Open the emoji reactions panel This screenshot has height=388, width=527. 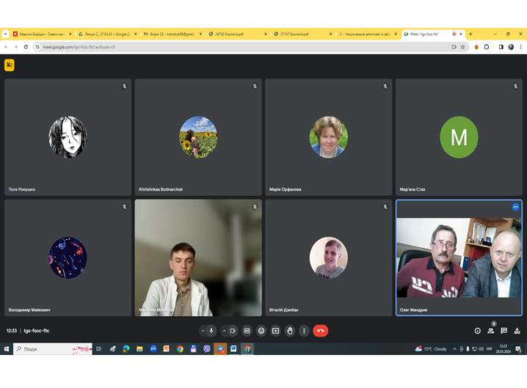click(x=261, y=331)
